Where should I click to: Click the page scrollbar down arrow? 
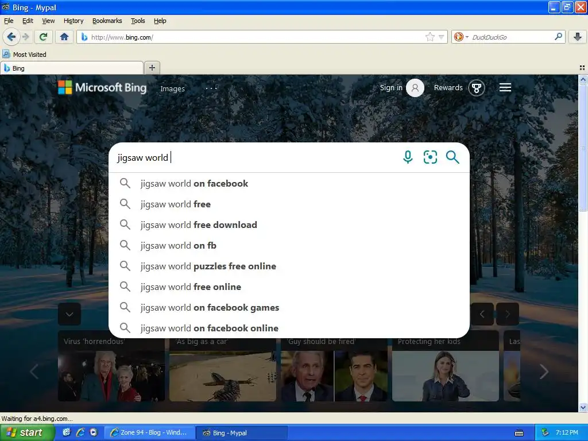(x=583, y=407)
